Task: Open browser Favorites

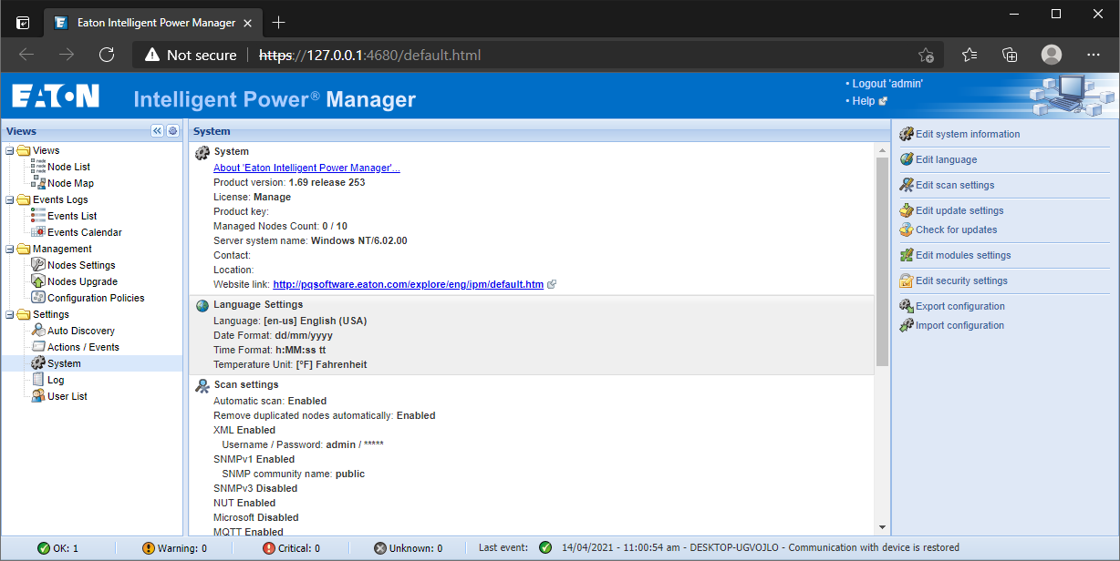Action: [970, 55]
